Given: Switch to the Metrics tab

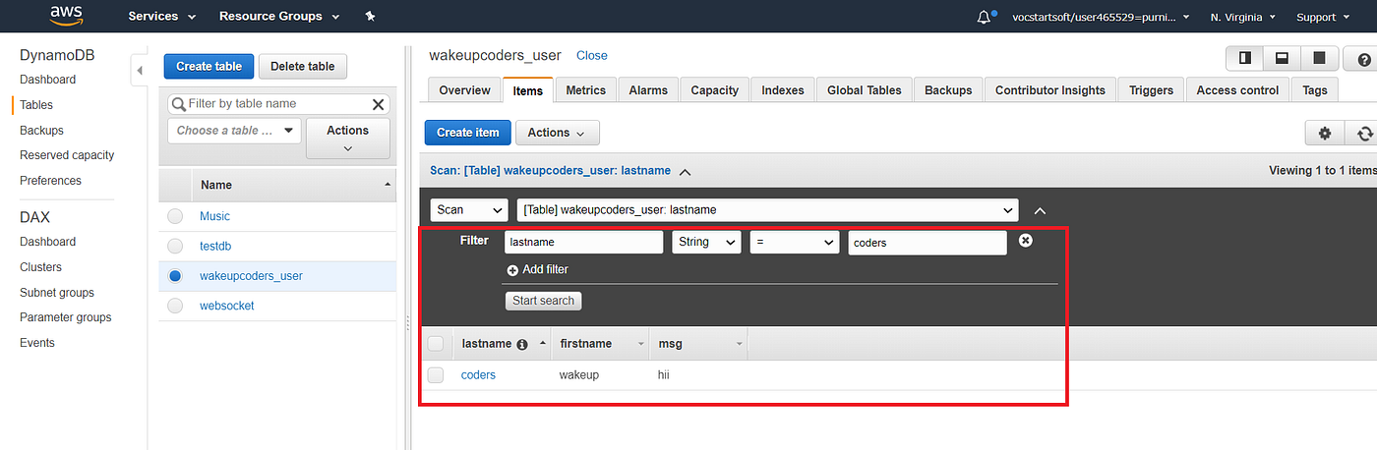Looking at the screenshot, I should tap(586, 90).
